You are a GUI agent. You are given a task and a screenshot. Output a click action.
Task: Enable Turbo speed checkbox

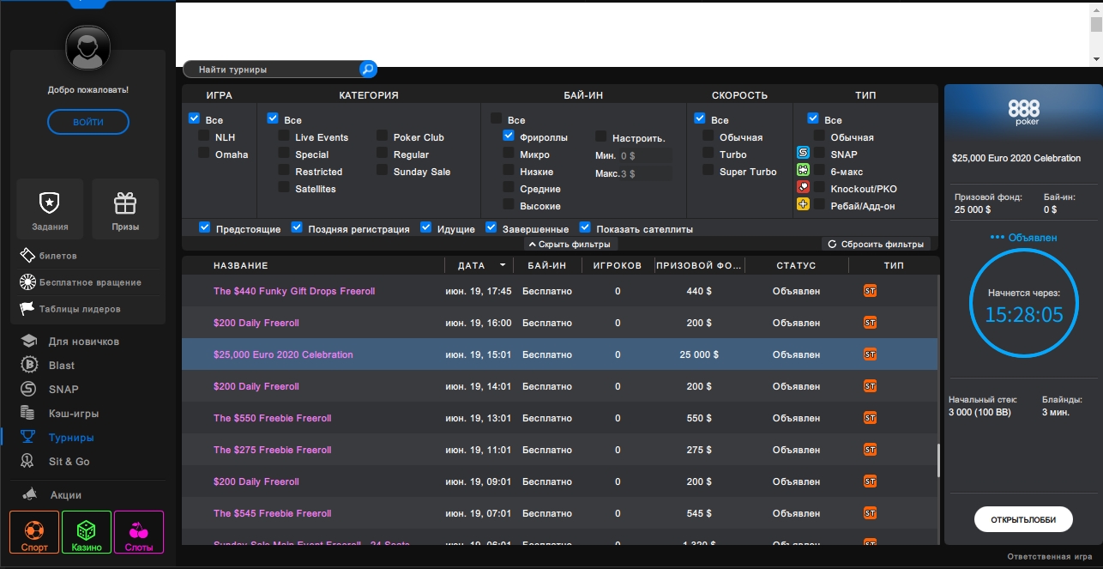pyautogui.click(x=708, y=154)
